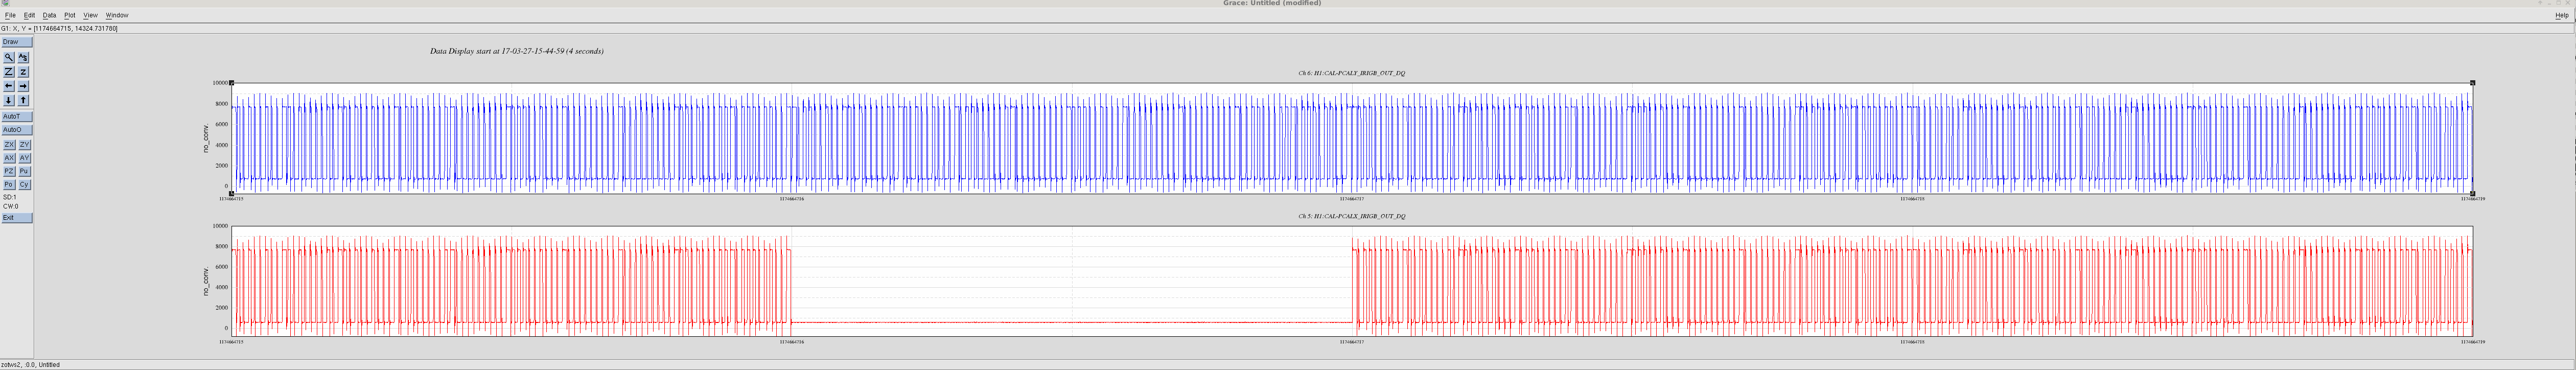Viewport: 2576px width, 370px height.
Task: Click the H1:CAL-PCALX_IRIGB_OUT_DQ graph title
Action: click(x=1351, y=216)
